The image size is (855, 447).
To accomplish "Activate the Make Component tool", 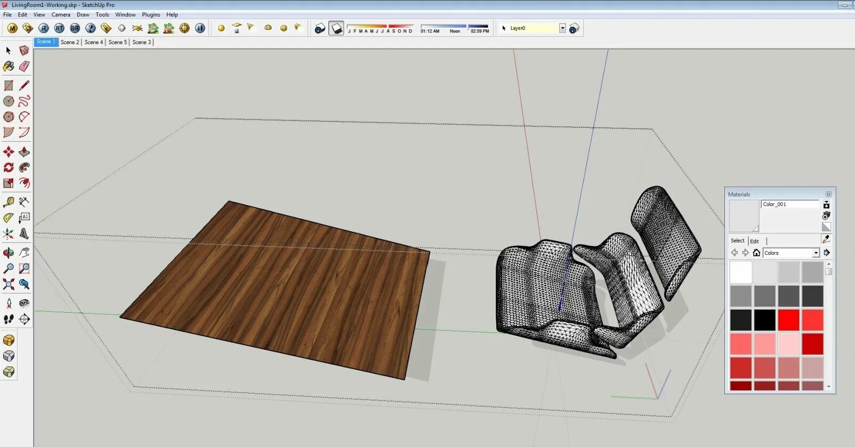I will tap(24, 51).
